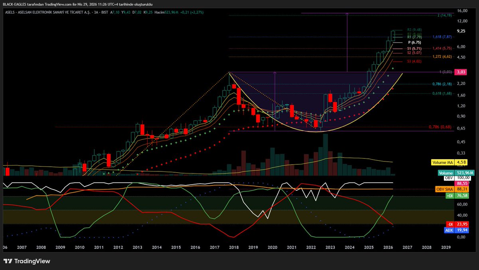Click the 4,50 price axis value
Viewport: 479px width, 270px height.
pos(461,57)
